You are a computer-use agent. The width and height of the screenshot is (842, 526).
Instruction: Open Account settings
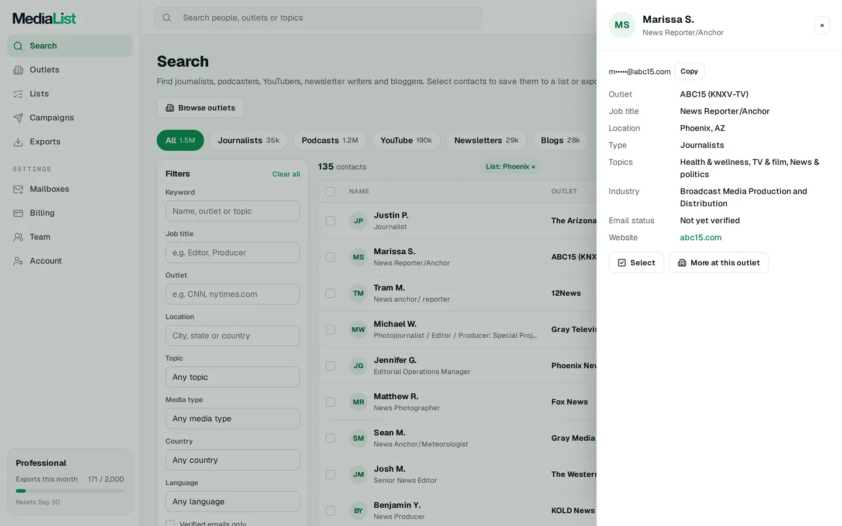point(70,261)
